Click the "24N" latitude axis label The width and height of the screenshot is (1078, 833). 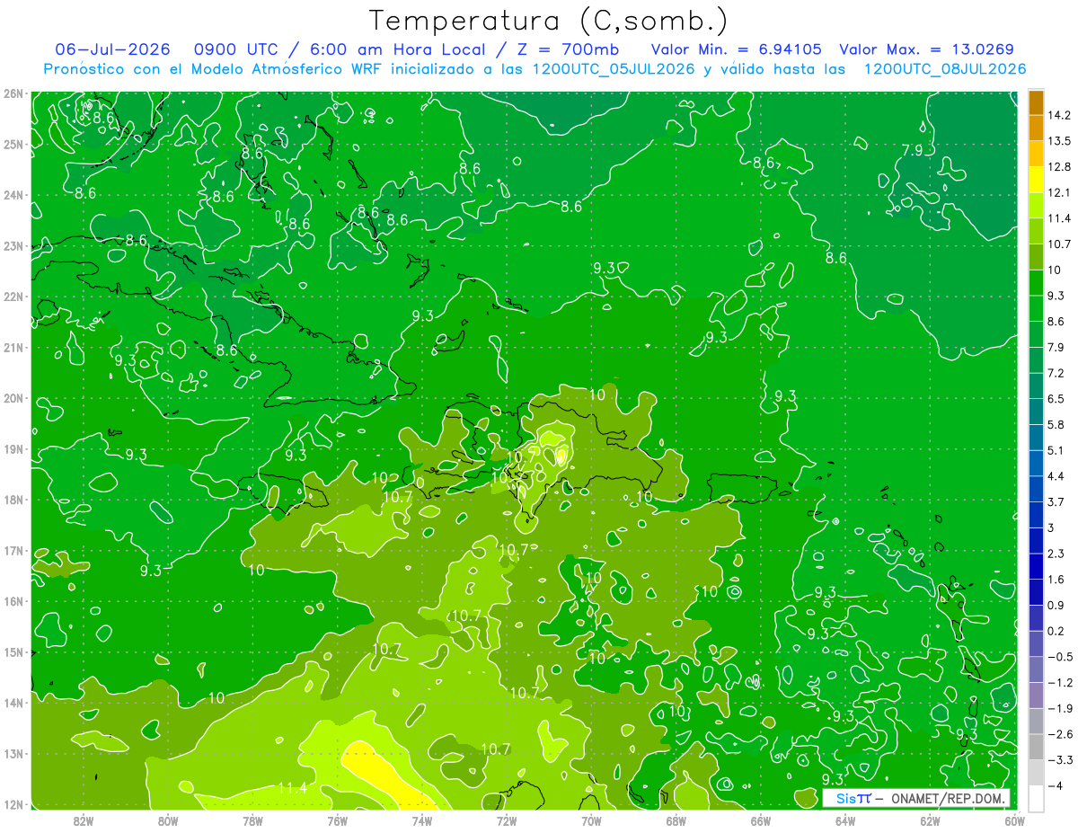(x=13, y=195)
